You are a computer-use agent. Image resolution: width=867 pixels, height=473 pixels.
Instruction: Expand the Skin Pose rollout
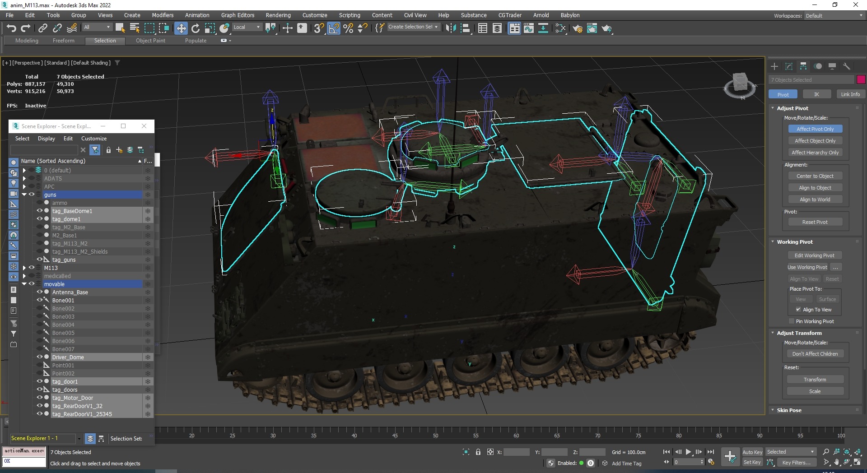(x=789, y=410)
